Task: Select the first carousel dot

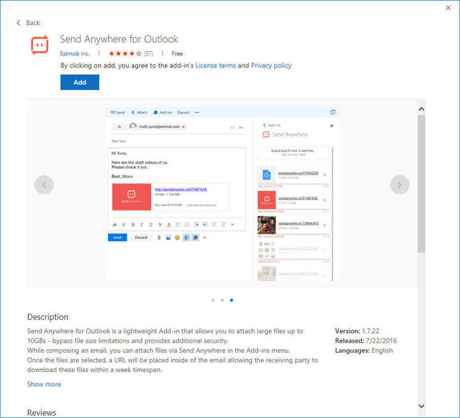Action: click(213, 300)
